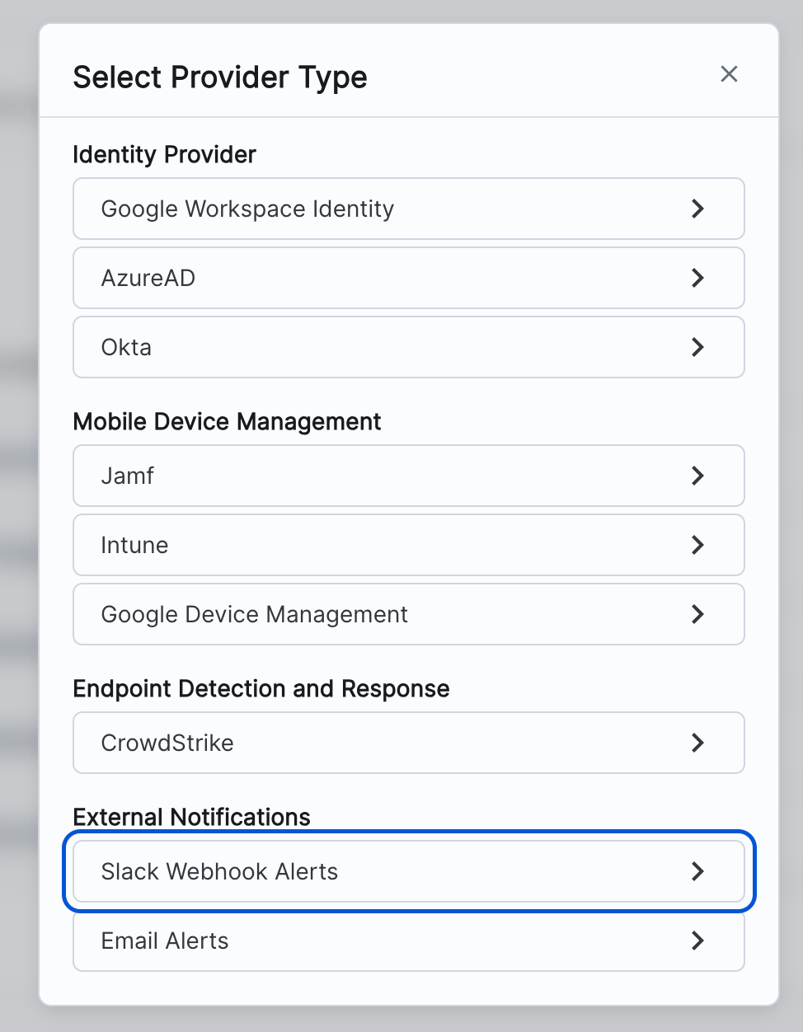Click the arrow icon in AzureAD row
This screenshot has width=803, height=1032.
click(697, 278)
